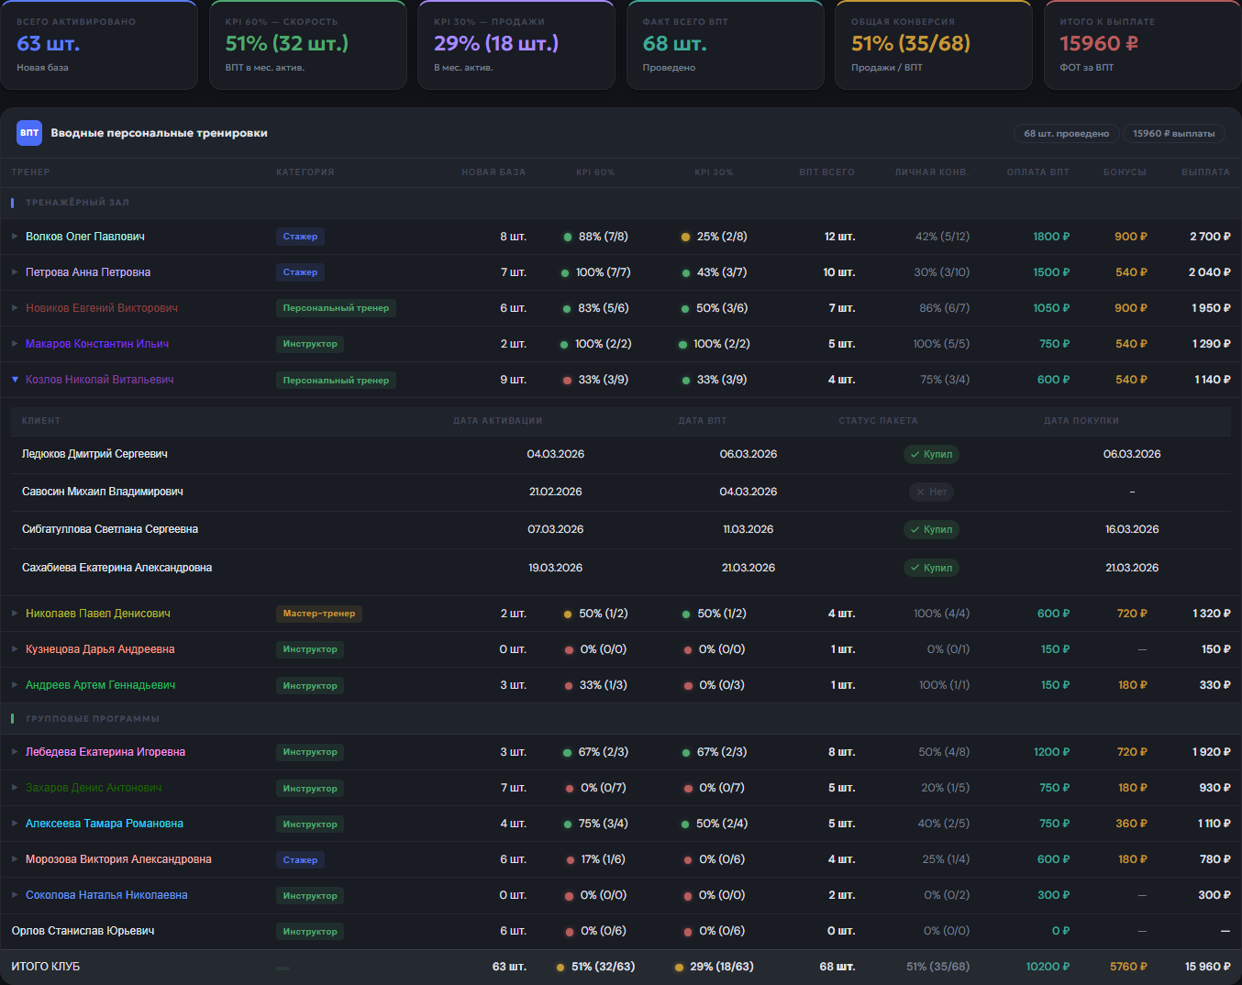This screenshot has width=1242, height=985.
Task: Click the 68 шт. проведено pill
Action: click(x=1066, y=134)
